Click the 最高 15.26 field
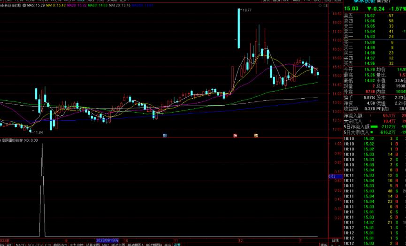This screenshot has height=246, width=406. pyautogui.click(x=360, y=75)
